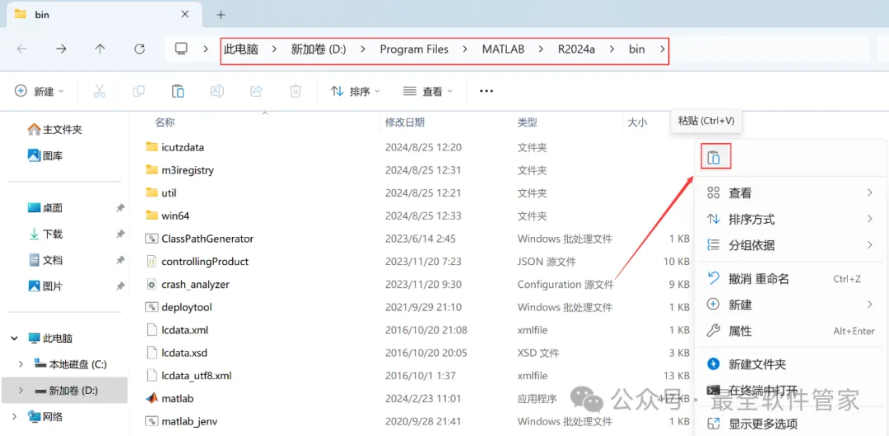Open 主文件夹 in the sidebar
This screenshot has height=436, width=889.
(x=55, y=129)
